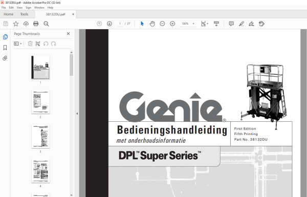Zoom out with the minus icon

162,24
